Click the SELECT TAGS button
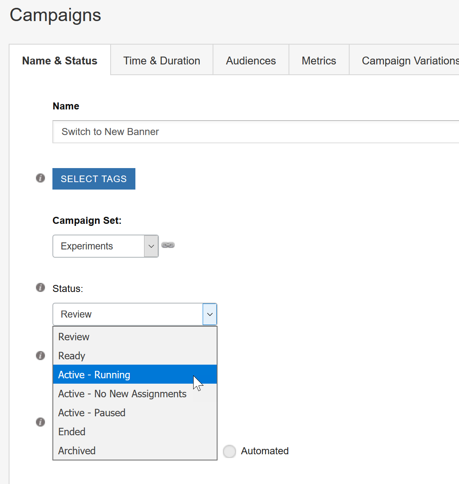459x484 pixels. tap(94, 178)
